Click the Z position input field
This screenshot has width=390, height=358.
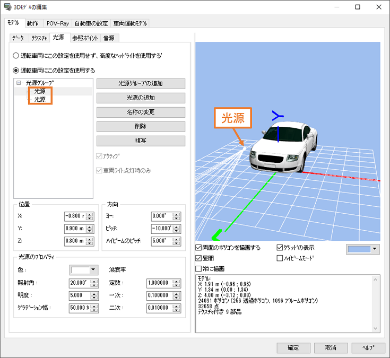74,240
